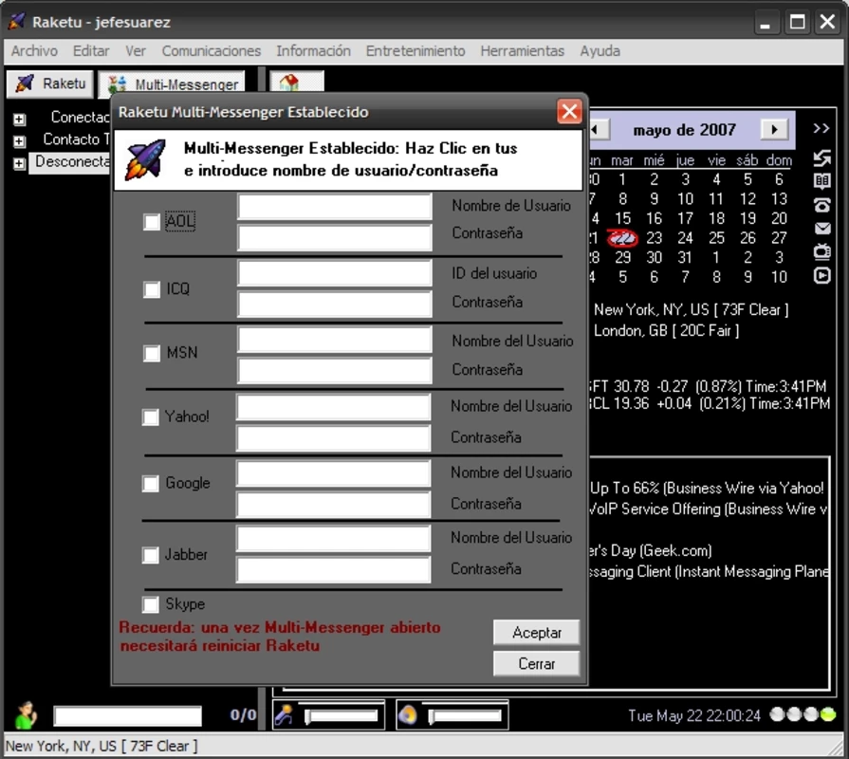Click the "Instant Messaging Planet" news headline
The height and width of the screenshot is (759, 849).
point(709,572)
